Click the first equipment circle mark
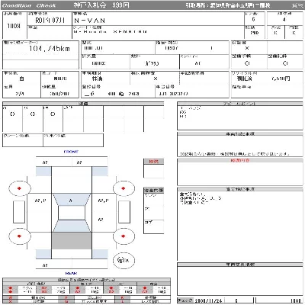305x305 pixels. pyautogui.click(x=12, y=114)
